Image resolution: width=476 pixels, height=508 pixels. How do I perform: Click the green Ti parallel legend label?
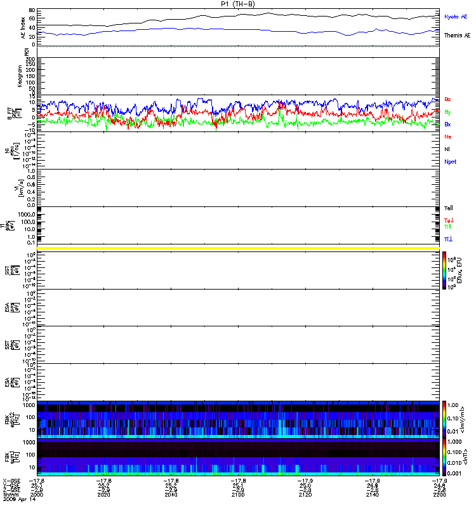pos(447,227)
